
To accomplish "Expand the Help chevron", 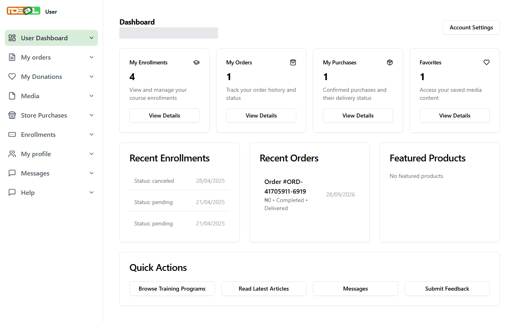I will [x=92, y=192].
